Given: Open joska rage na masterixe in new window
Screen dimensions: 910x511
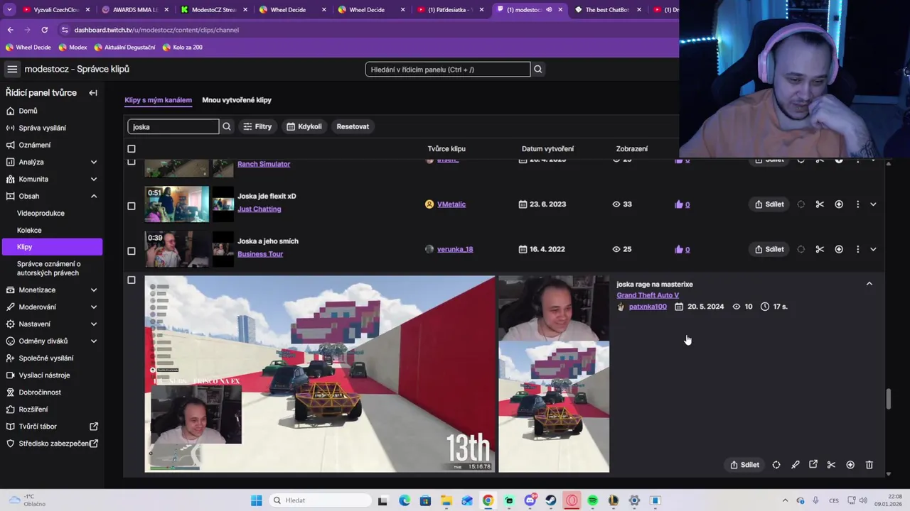Looking at the screenshot, I should click(x=813, y=465).
